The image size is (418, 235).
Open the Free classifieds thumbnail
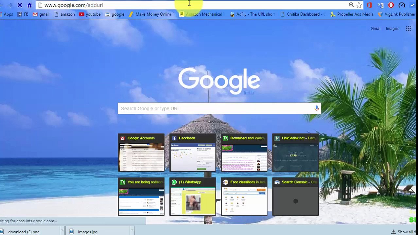point(244,196)
